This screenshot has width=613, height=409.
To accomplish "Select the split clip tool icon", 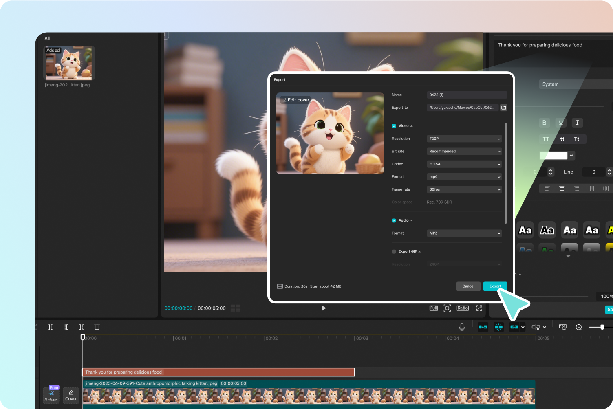I will (x=50, y=327).
